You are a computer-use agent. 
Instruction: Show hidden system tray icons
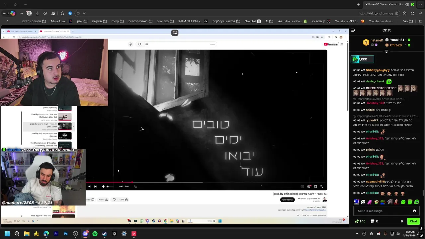(357, 234)
